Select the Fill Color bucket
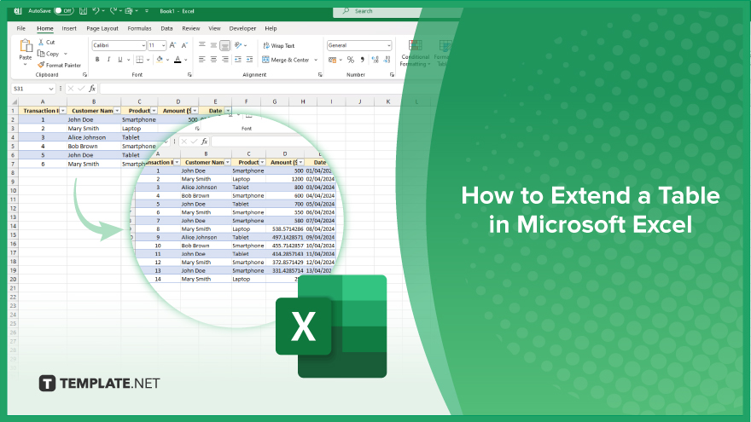This screenshot has height=422, width=751. click(160, 60)
